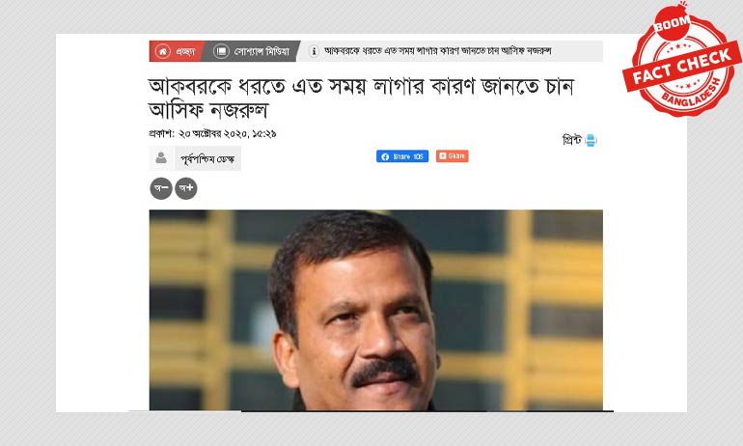The image size is (743, 446).
Task: Click the author avatar icon
Action: [161, 157]
